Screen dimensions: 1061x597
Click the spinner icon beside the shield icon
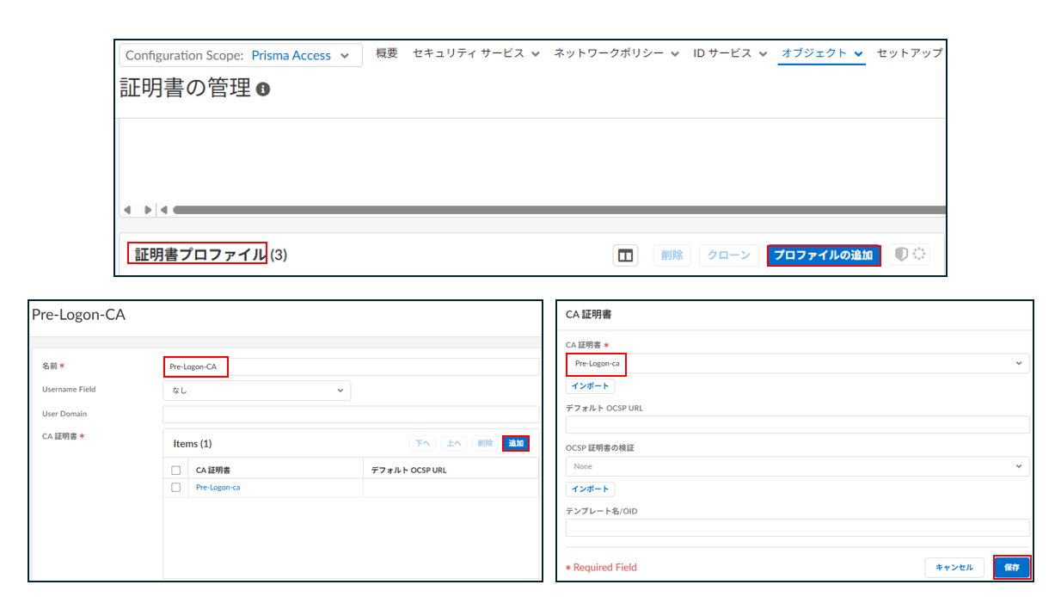coord(919,254)
